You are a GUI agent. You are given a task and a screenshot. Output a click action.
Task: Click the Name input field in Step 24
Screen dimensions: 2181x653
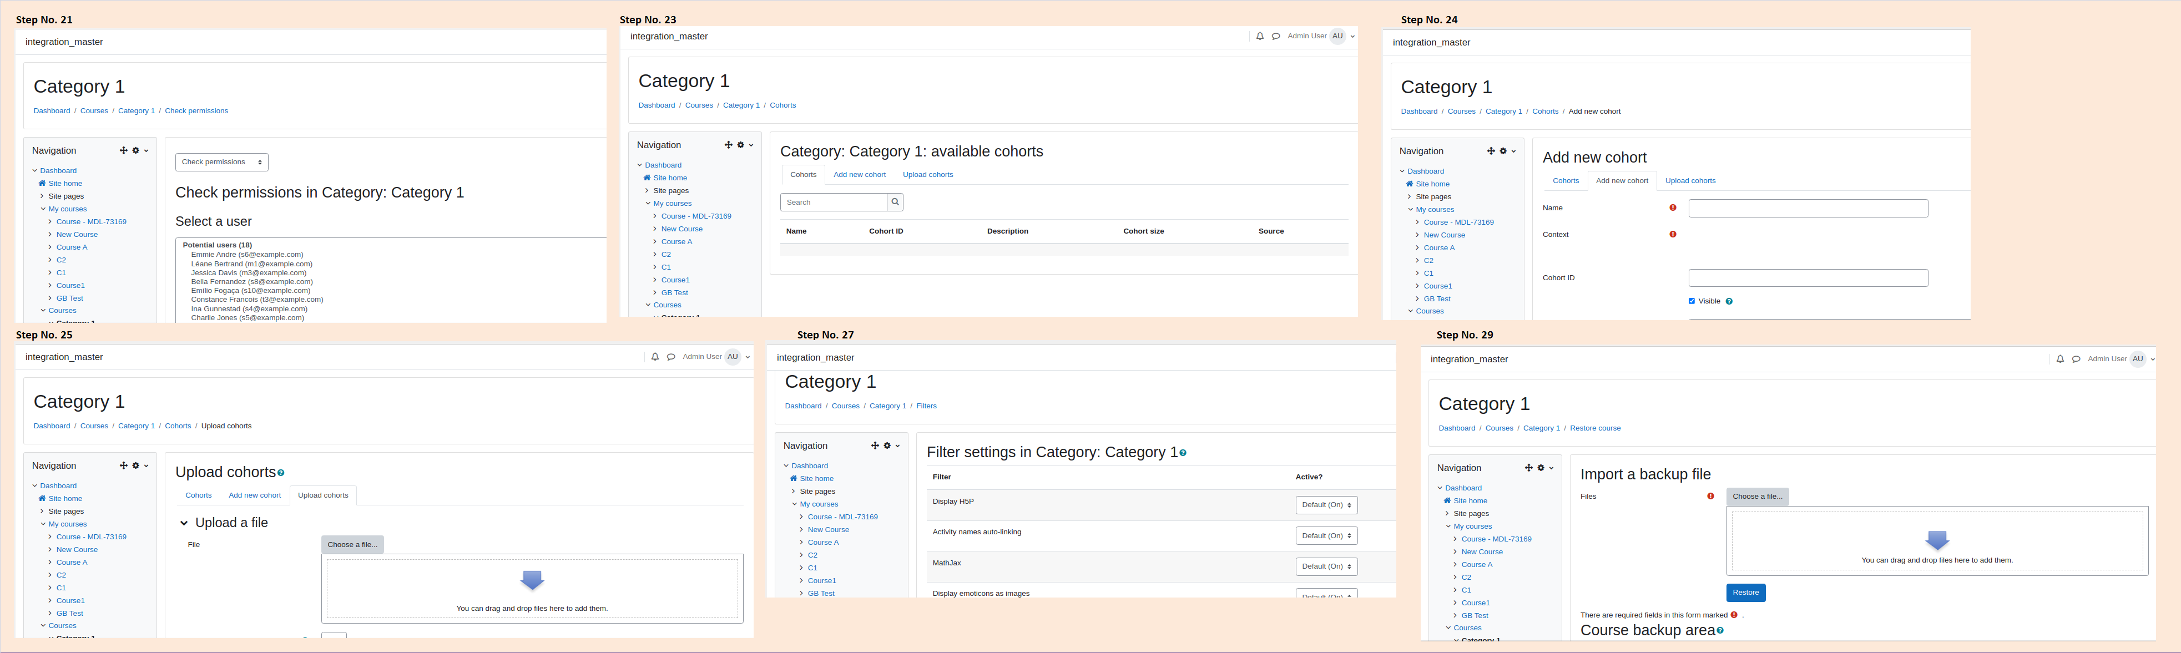1809,209
